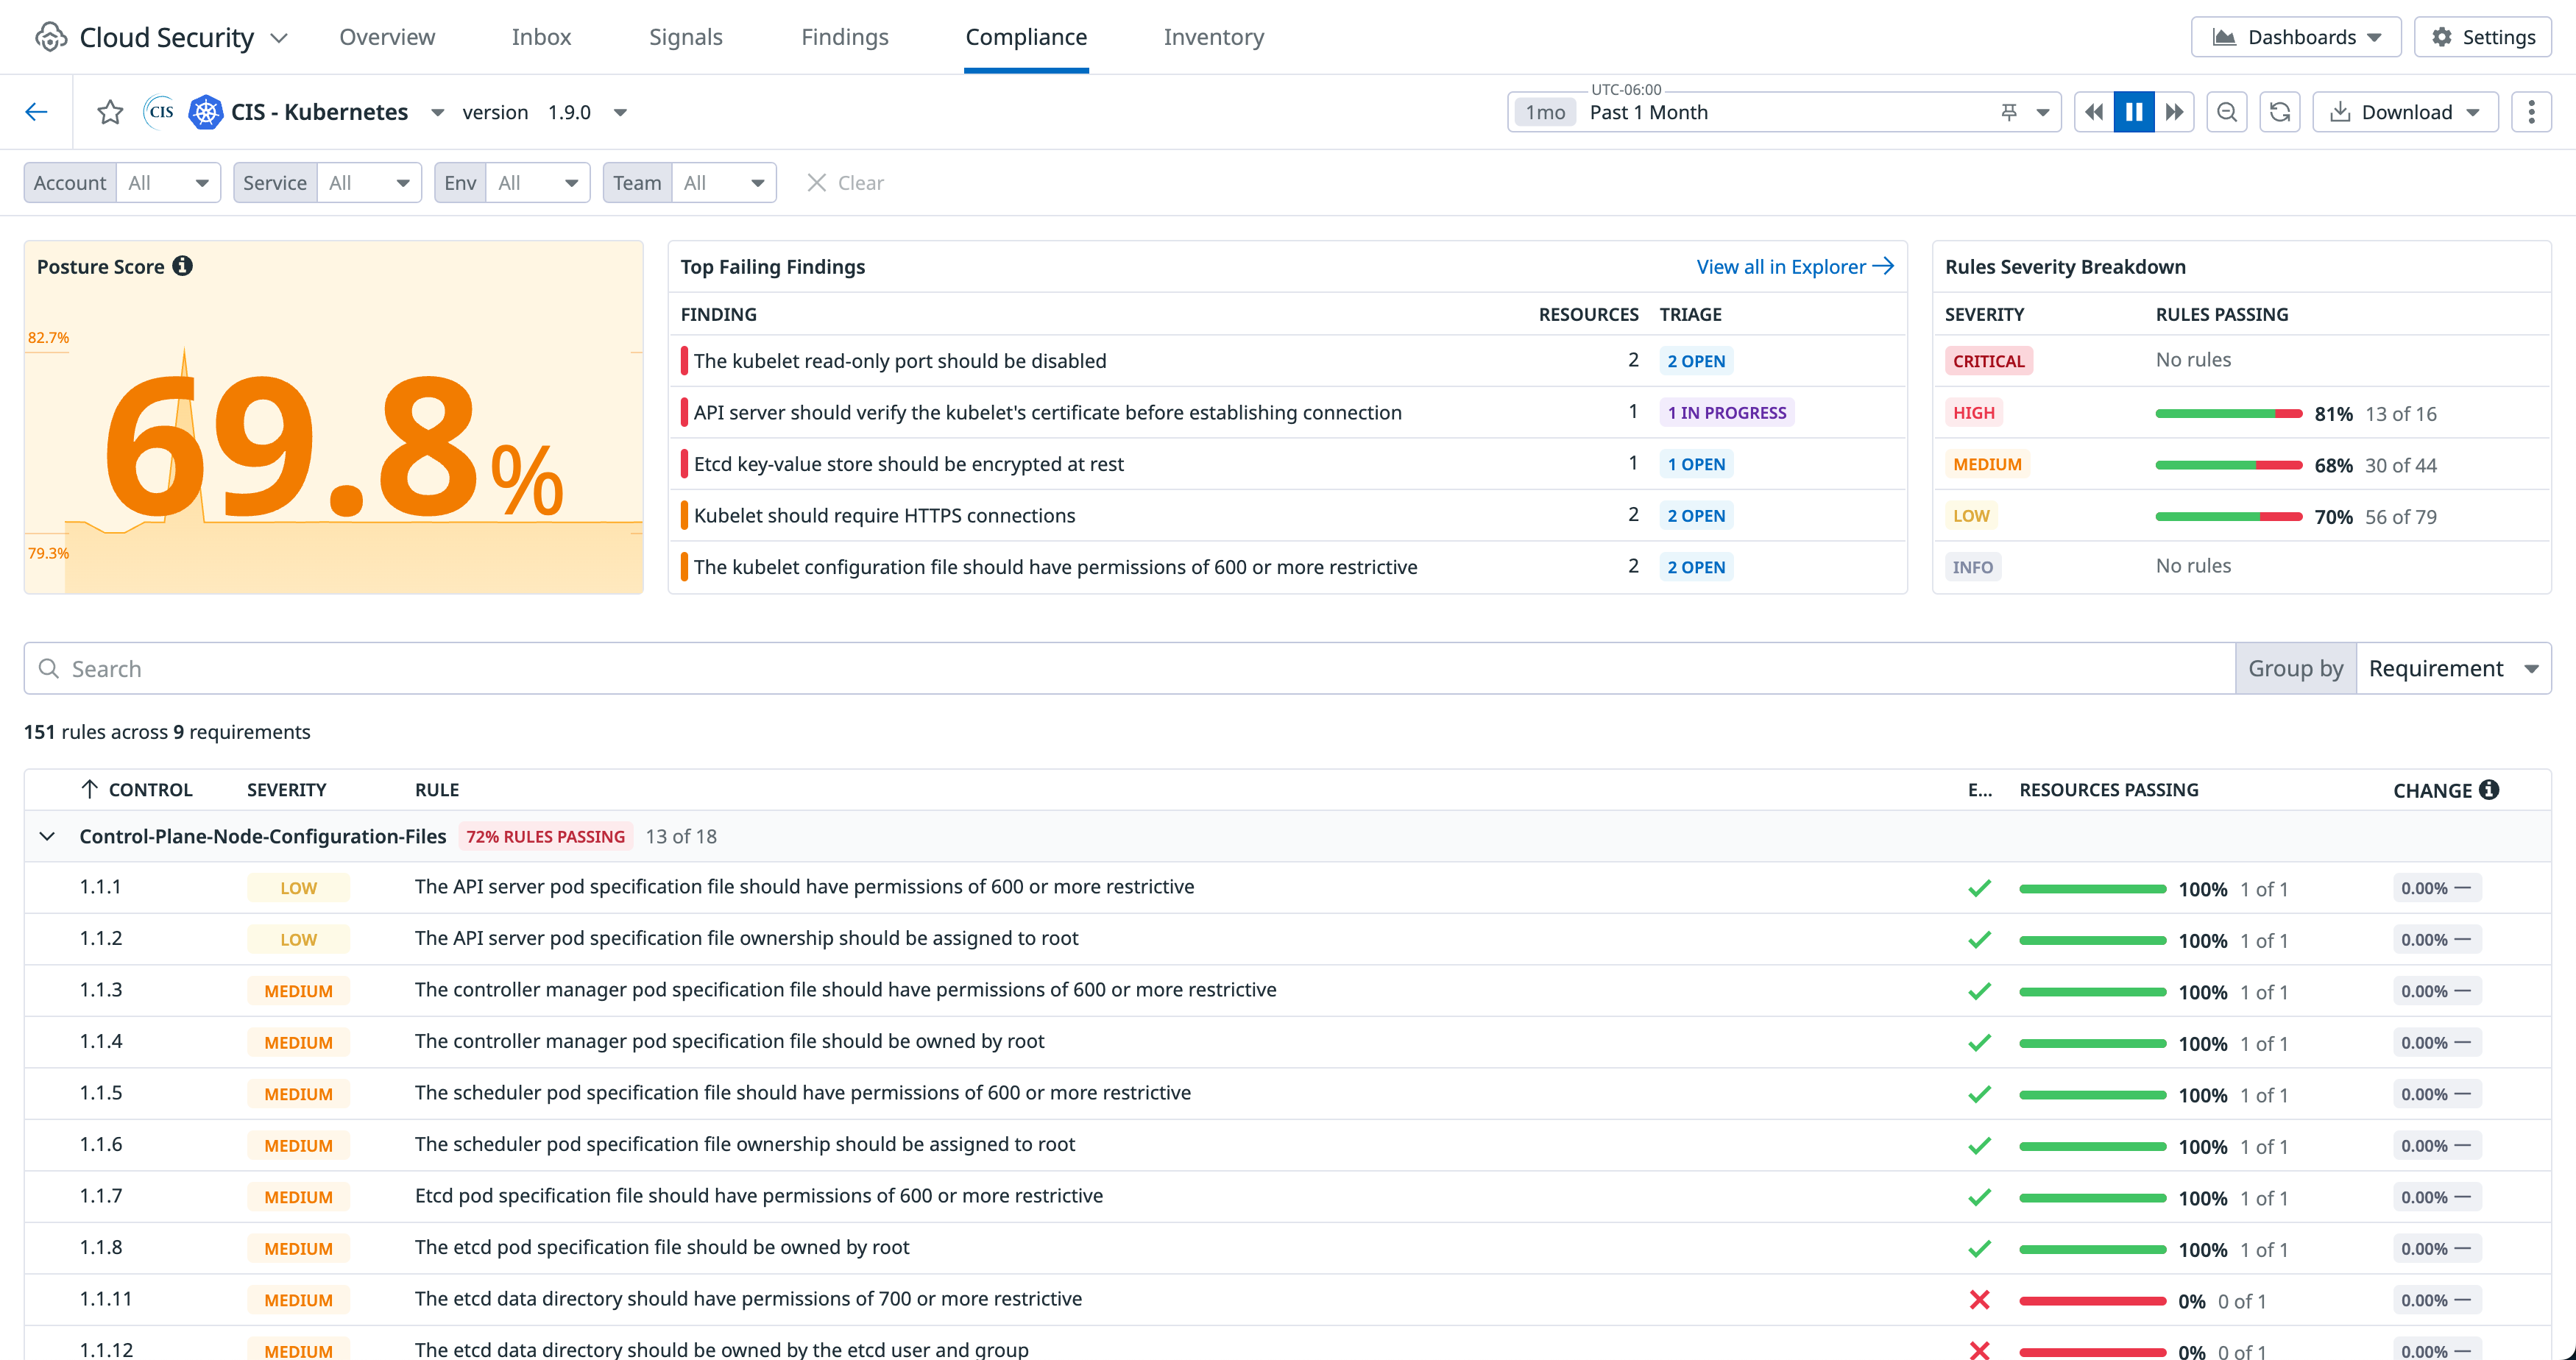Click the refresh icon
Screen dimensions: 2576x1360
click(2279, 112)
